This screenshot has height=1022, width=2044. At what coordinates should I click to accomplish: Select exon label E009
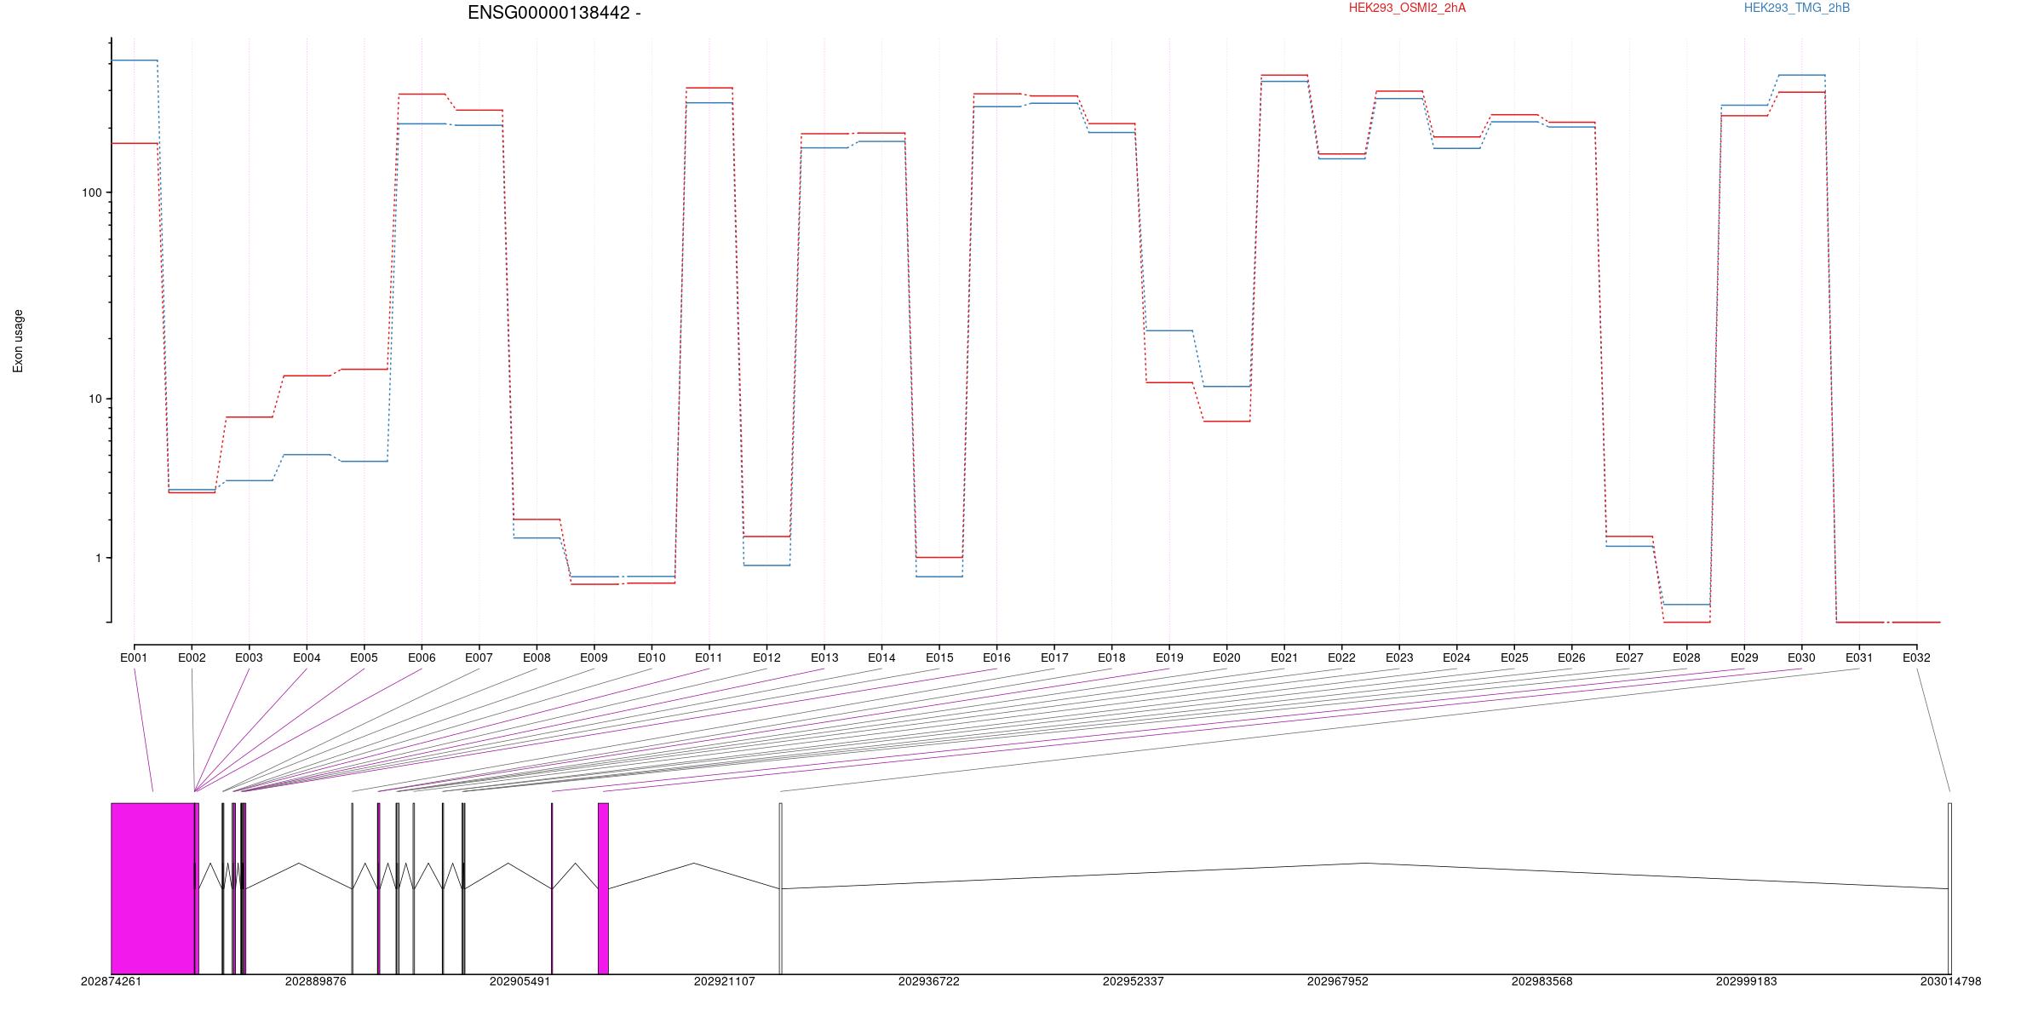click(594, 657)
